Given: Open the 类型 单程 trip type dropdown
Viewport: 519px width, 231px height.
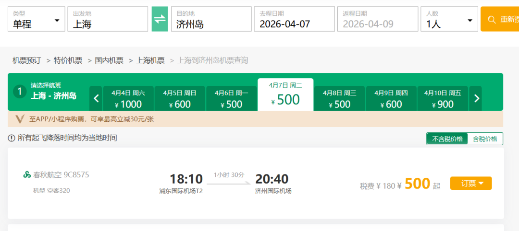Looking at the screenshot, I should (37, 19).
